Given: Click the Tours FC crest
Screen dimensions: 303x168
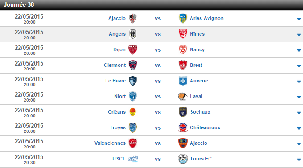Looking at the screenshot, I should tap(183, 159).
